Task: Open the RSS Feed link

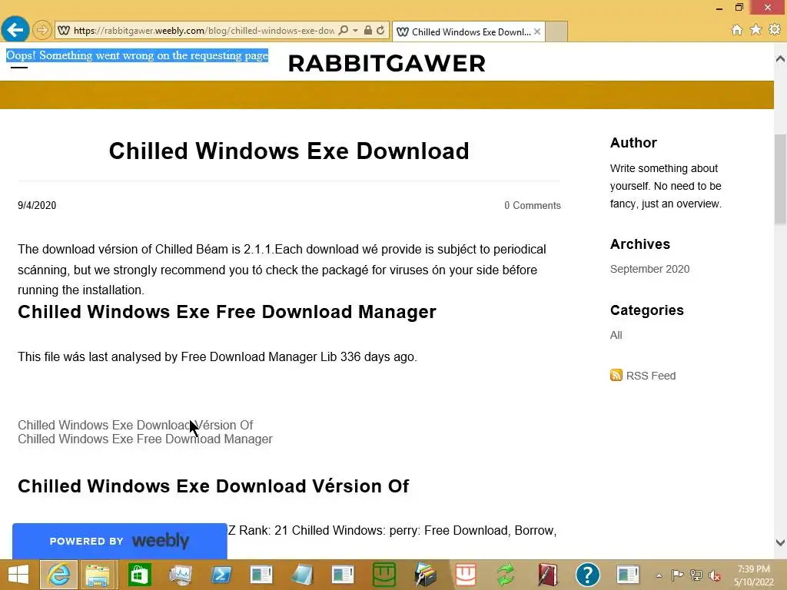Action: (650, 376)
